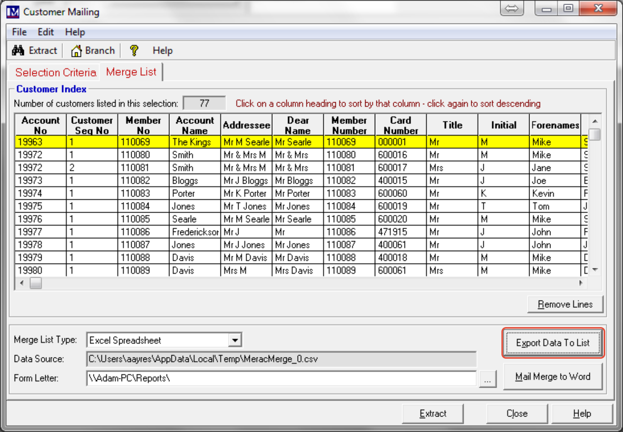Sort by the Card Number column heading
623x432 pixels.
tap(400, 125)
